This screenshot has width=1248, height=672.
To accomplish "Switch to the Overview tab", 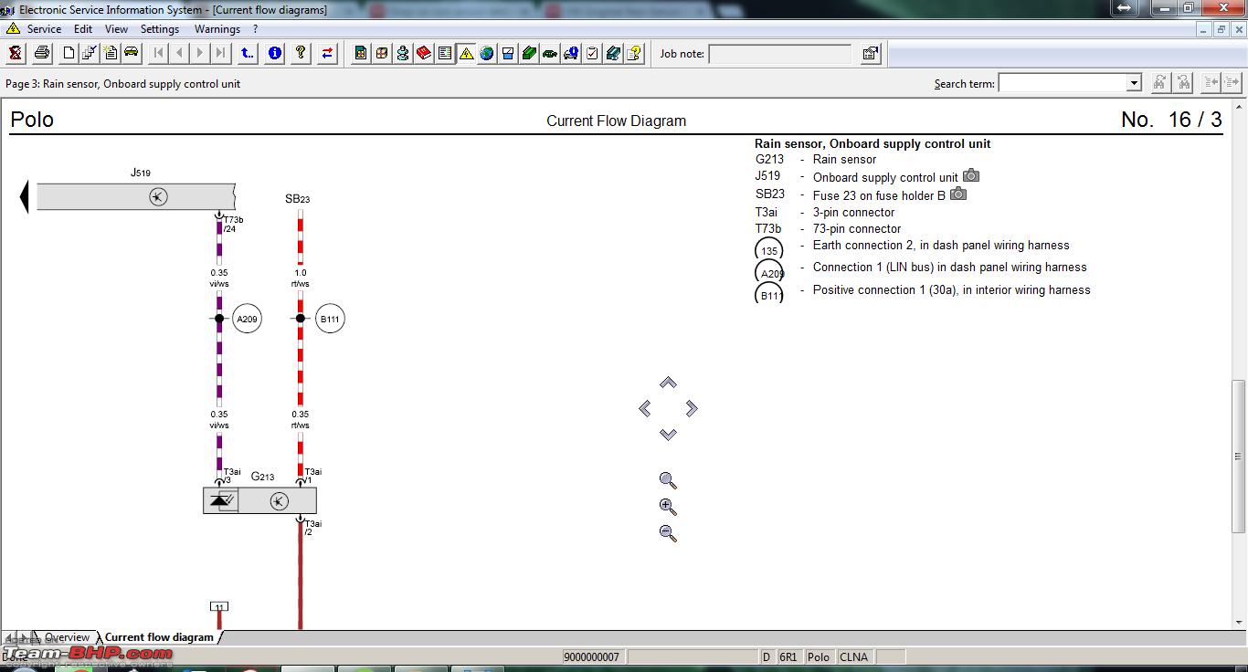I will tap(67, 637).
